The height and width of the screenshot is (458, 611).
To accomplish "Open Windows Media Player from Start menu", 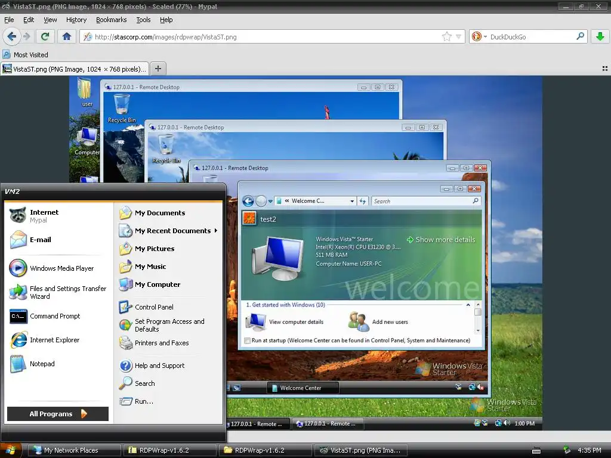I will tap(58, 268).
